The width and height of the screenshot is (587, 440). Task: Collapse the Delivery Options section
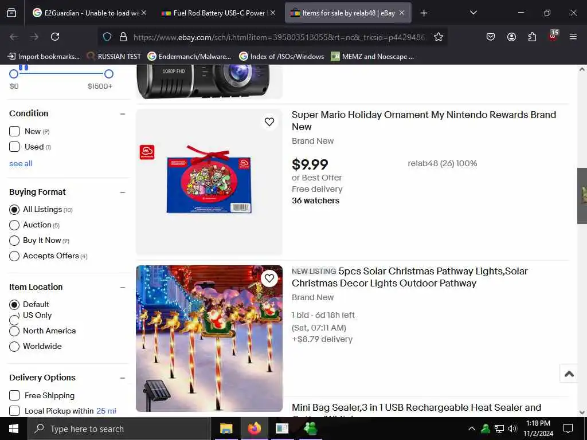click(x=123, y=378)
